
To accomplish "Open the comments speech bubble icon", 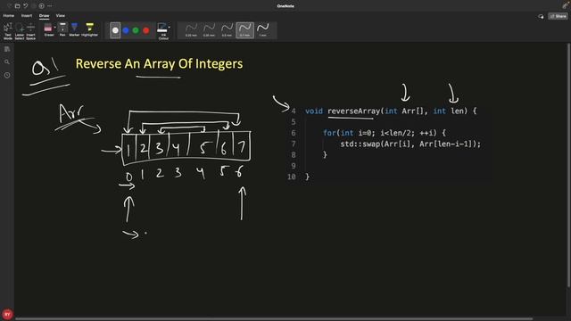I will pyautogui.click(x=541, y=16).
